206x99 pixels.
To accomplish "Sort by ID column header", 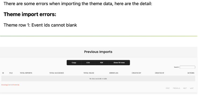I will (x=3, y=73).
